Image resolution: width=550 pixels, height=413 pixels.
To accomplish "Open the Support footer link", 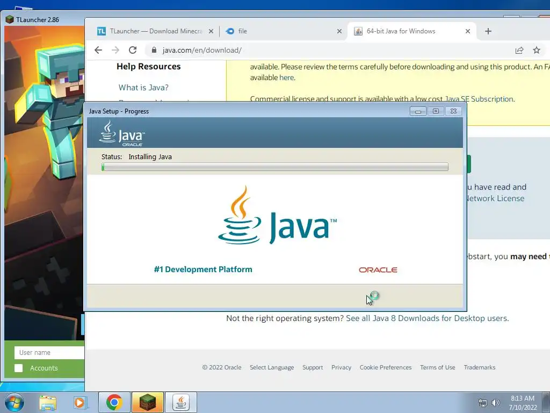I will coord(313,367).
